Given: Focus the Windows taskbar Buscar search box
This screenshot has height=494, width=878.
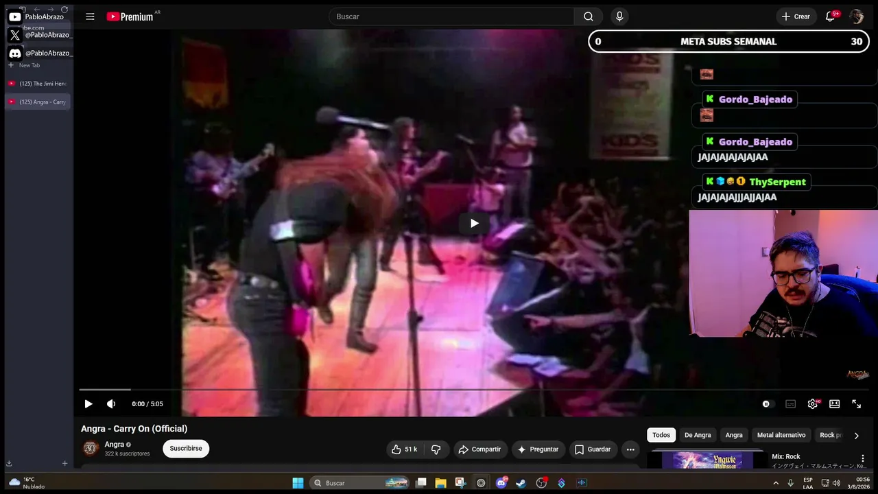Looking at the screenshot, I should (360, 483).
